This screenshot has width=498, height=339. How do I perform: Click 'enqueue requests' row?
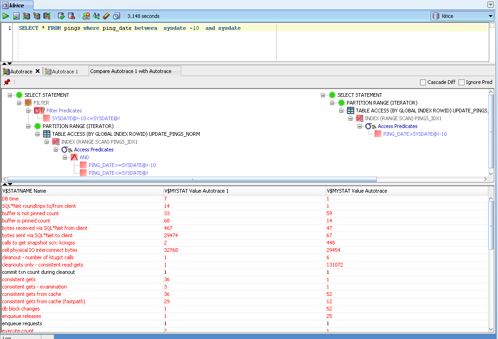point(245,323)
